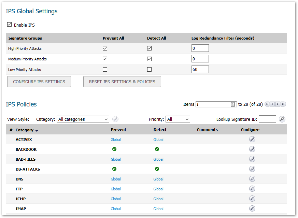Click the Lookup Signature ID search icon

pos(282,119)
